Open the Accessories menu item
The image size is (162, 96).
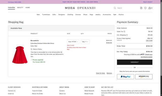pyautogui.click(x=107, y=15)
